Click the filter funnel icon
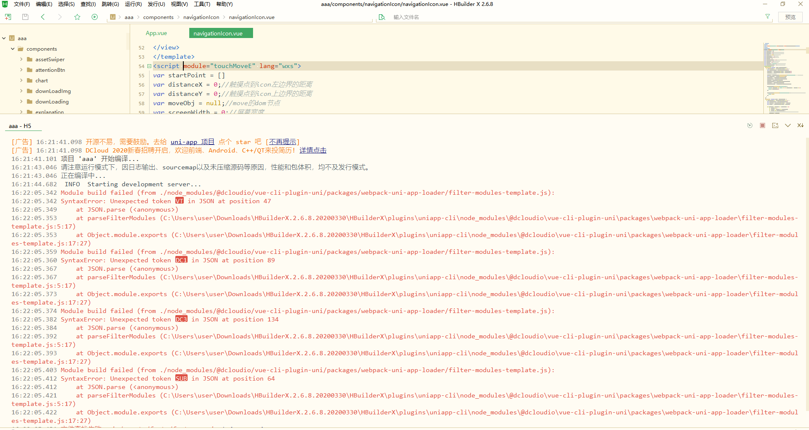809x430 pixels. click(x=768, y=17)
